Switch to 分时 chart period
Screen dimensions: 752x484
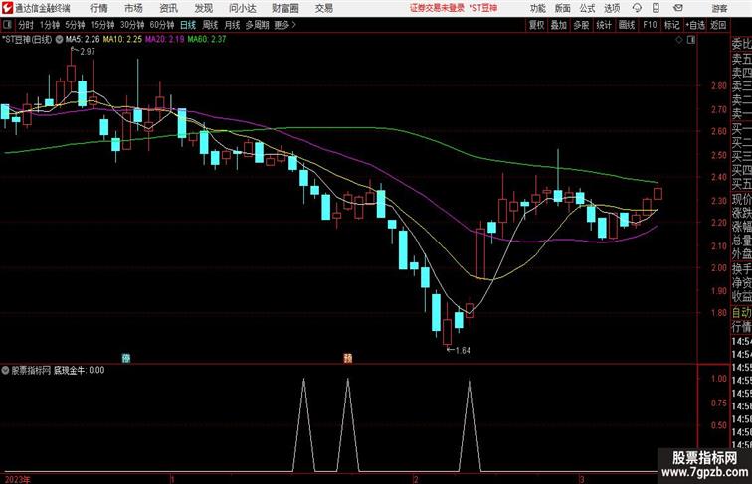26,25
